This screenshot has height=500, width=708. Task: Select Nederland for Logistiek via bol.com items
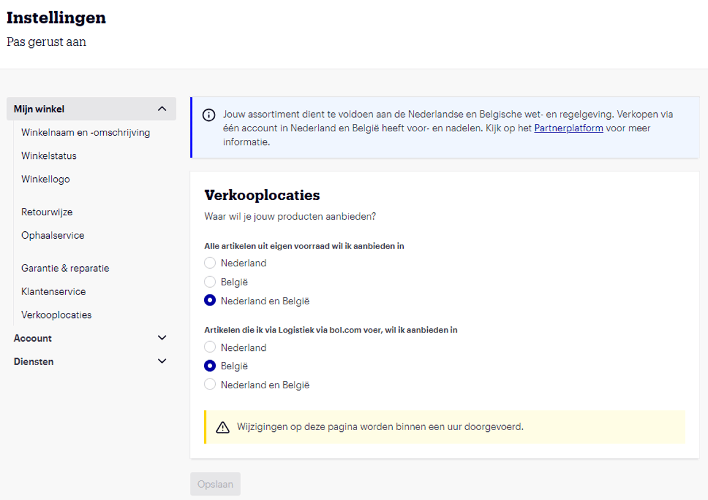click(209, 347)
